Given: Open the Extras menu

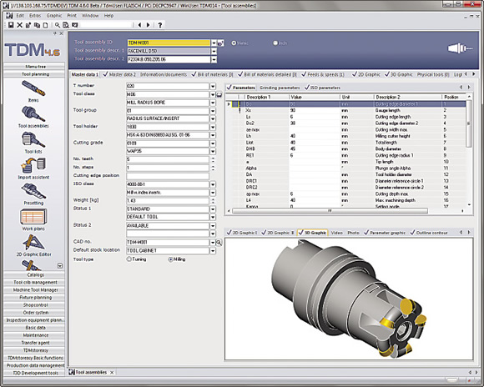Looking at the screenshot, I should click(x=35, y=16).
